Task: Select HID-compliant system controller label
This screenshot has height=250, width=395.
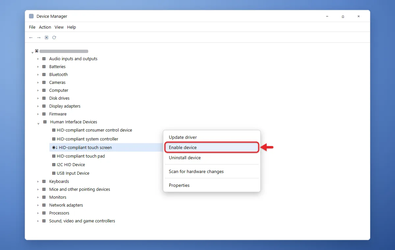Action: click(88, 139)
